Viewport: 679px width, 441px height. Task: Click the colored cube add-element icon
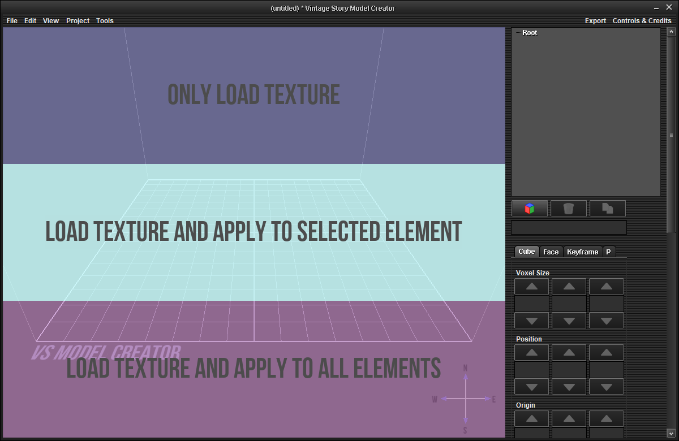529,209
